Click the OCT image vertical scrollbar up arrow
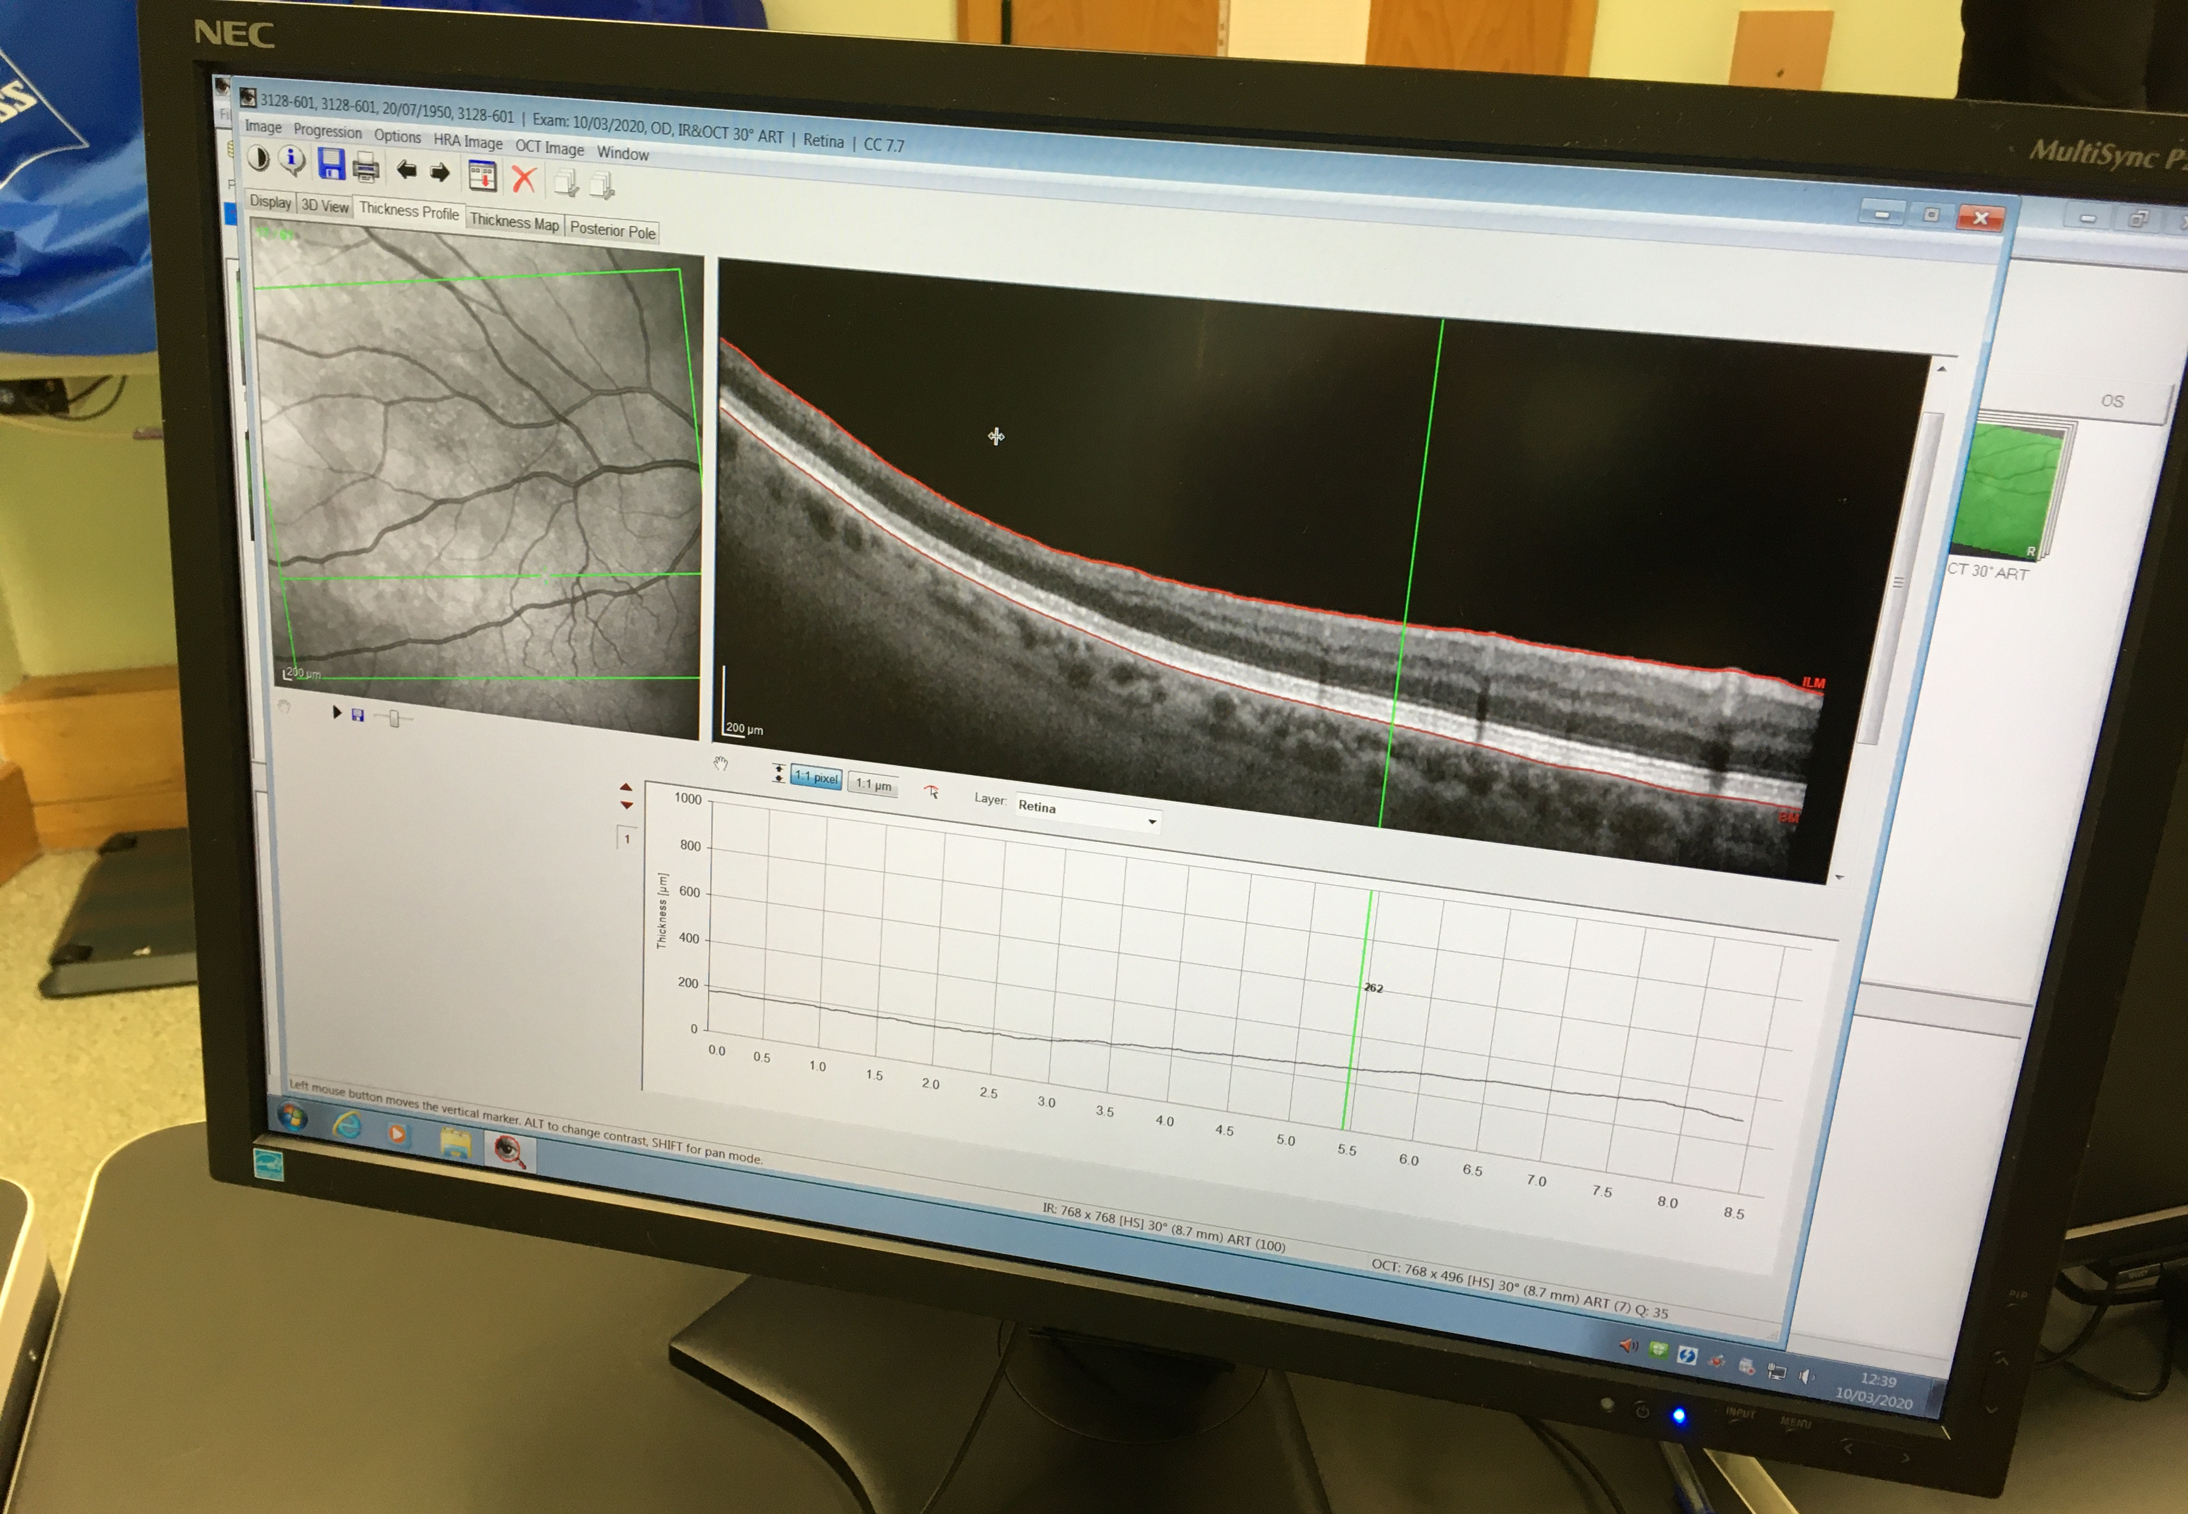This screenshot has width=2188, height=1514. 1941,369
